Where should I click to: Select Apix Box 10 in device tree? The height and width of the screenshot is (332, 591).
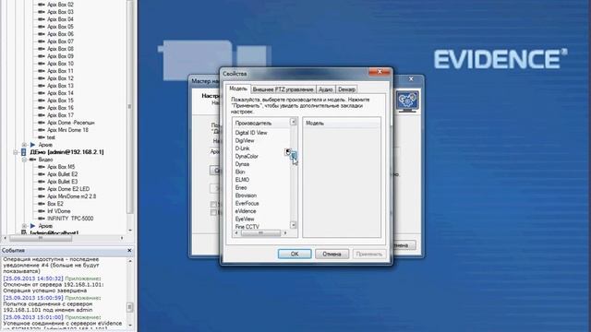(60, 64)
